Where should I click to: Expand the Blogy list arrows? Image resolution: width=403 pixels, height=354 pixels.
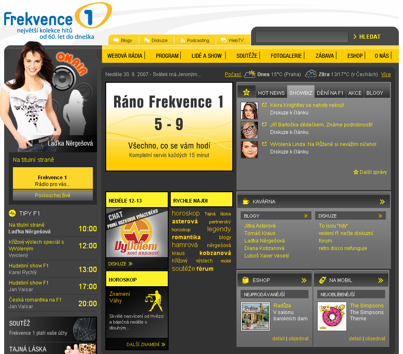pyautogui.click(x=306, y=216)
